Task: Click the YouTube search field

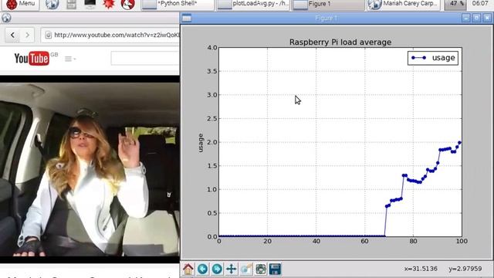Action: coord(145,59)
